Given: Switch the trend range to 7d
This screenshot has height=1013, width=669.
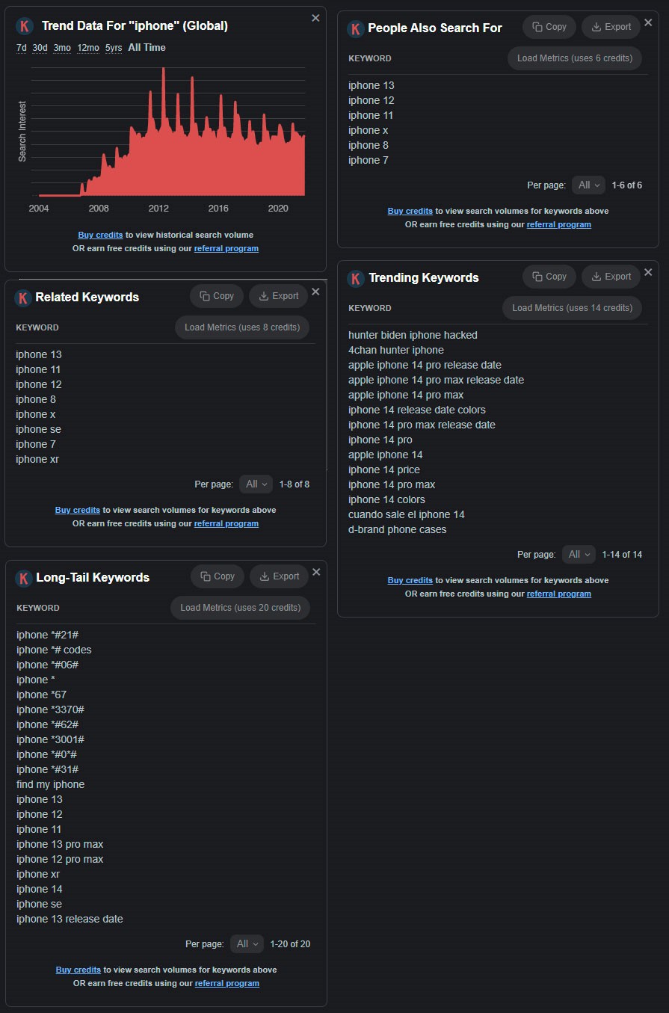Looking at the screenshot, I should (20, 47).
